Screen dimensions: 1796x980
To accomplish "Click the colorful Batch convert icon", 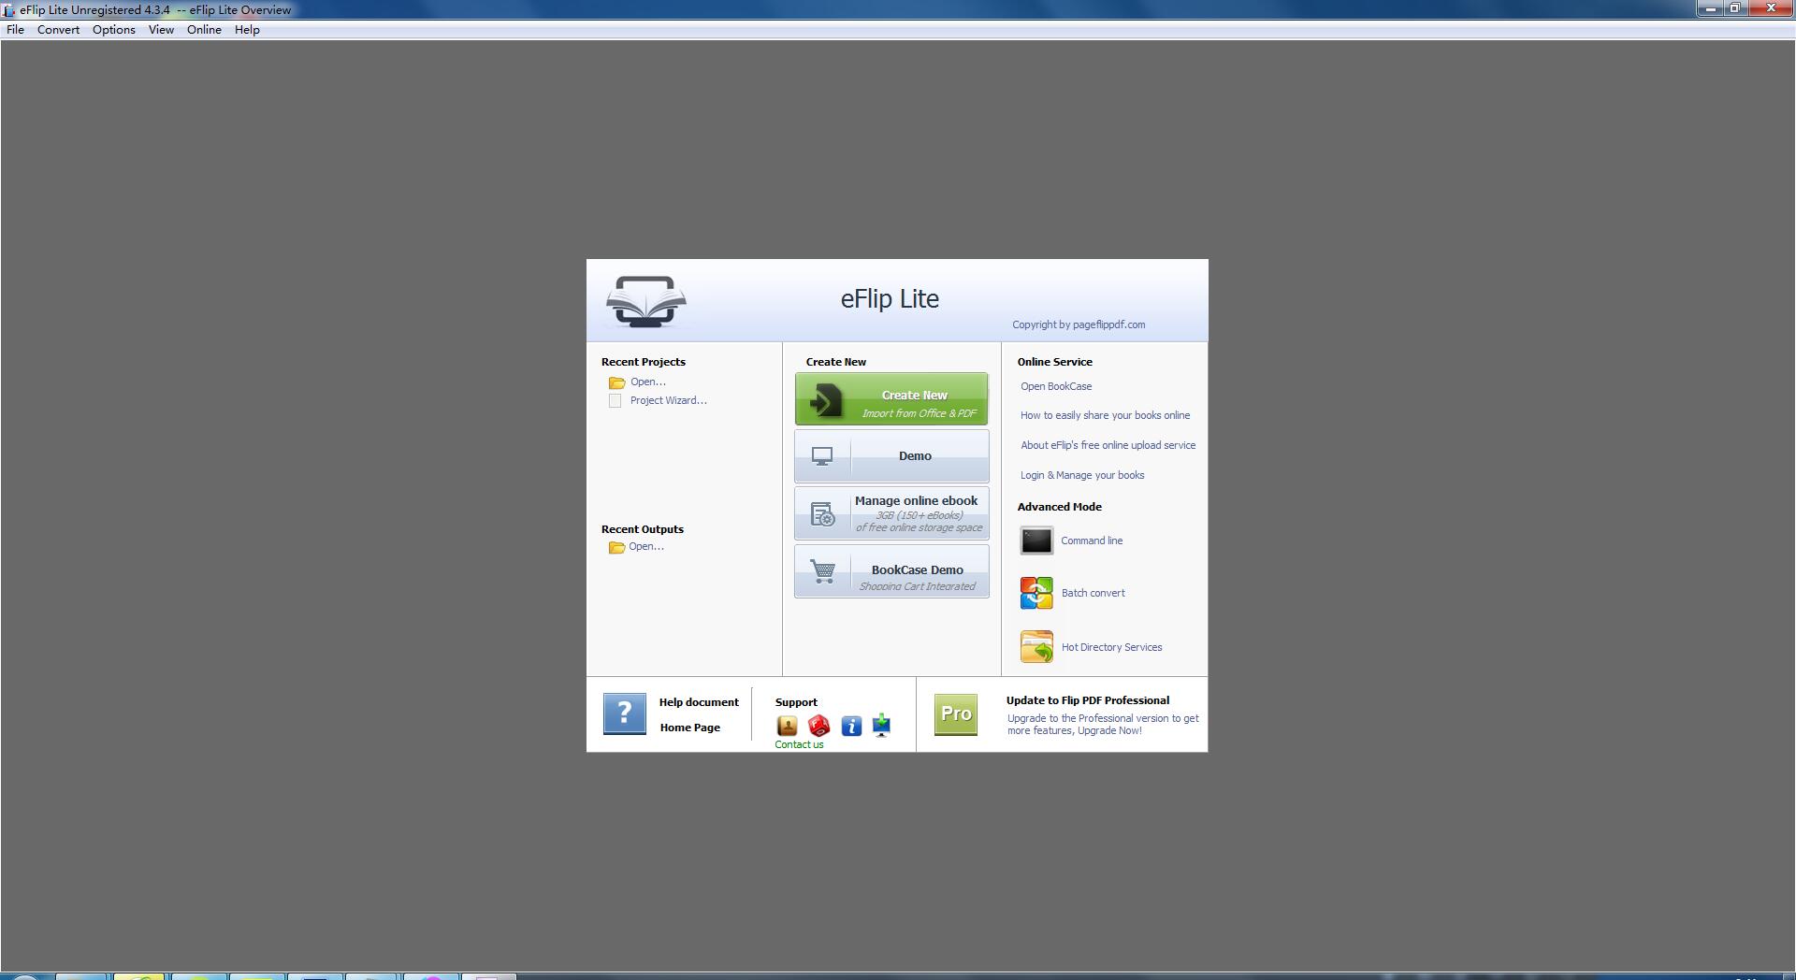I will tap(1036, 593).
